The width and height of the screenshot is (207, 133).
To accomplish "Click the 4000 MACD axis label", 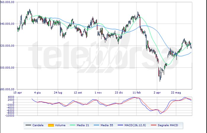I will click(11, 97).
